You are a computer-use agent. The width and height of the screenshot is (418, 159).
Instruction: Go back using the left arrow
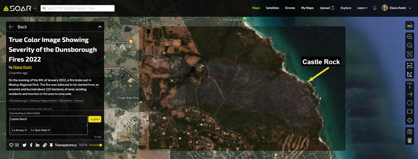pos(11,27)
